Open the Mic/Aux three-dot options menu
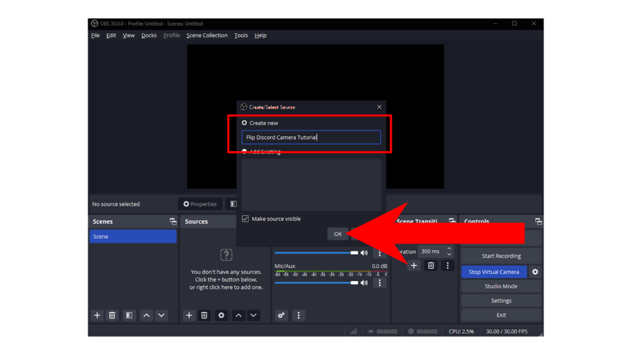Image resolution: width=632 pixels, height=355 pixels. tap(380, 282)
